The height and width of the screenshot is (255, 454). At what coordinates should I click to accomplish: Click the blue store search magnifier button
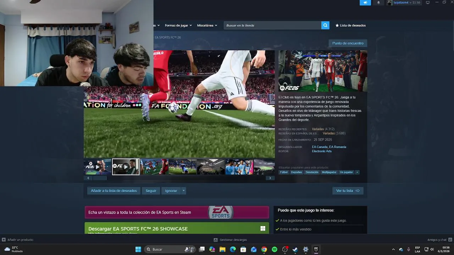[x=325, y=25]
